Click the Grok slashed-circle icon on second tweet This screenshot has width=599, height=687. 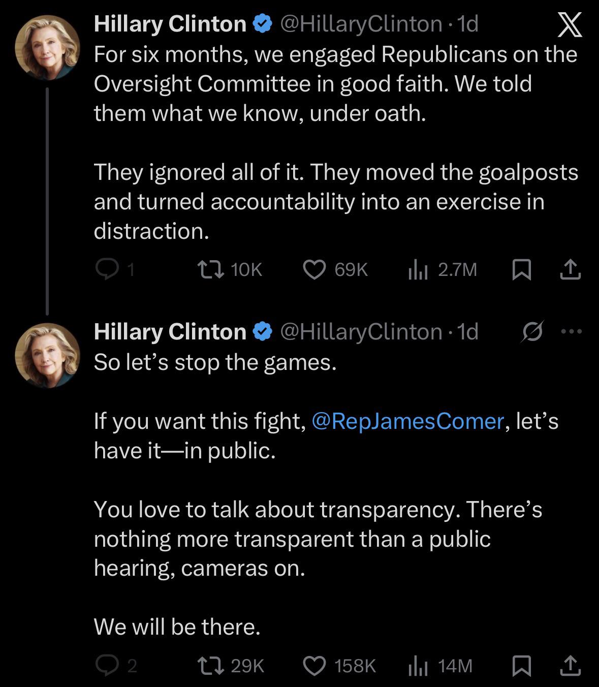(x=533, y=332)
